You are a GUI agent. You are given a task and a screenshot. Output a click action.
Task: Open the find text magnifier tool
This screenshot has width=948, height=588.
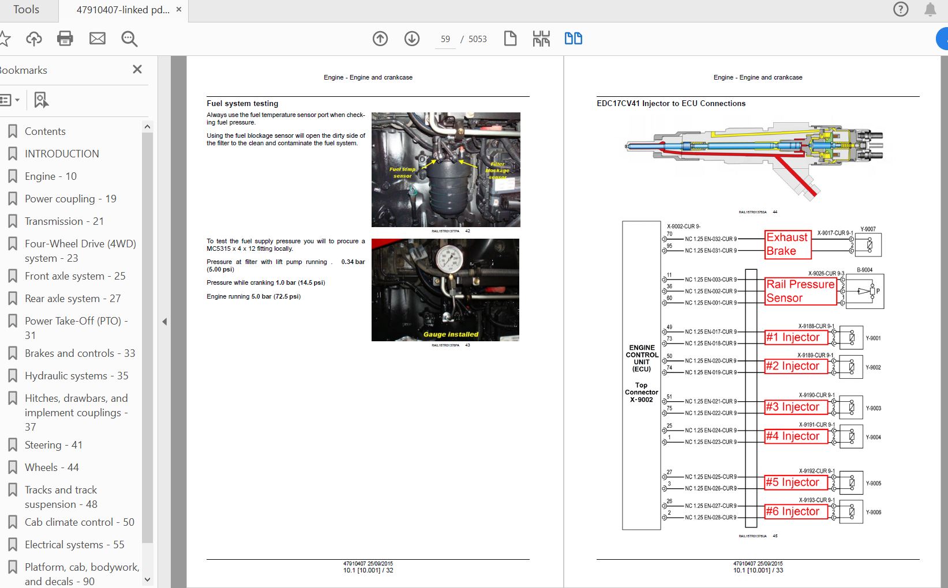(129, 39)
